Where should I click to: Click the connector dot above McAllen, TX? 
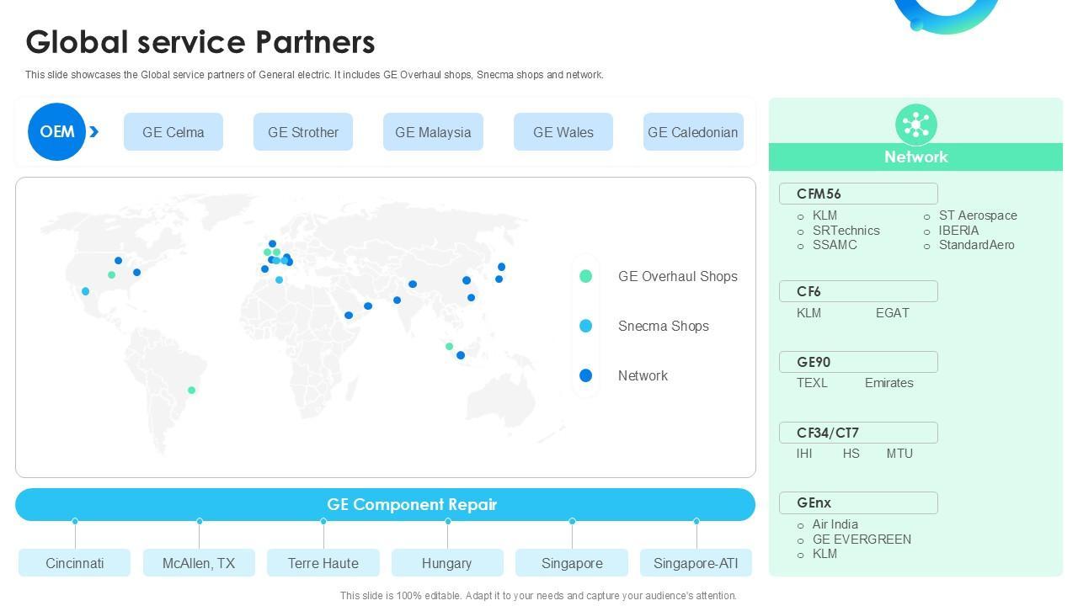(200, 521)
